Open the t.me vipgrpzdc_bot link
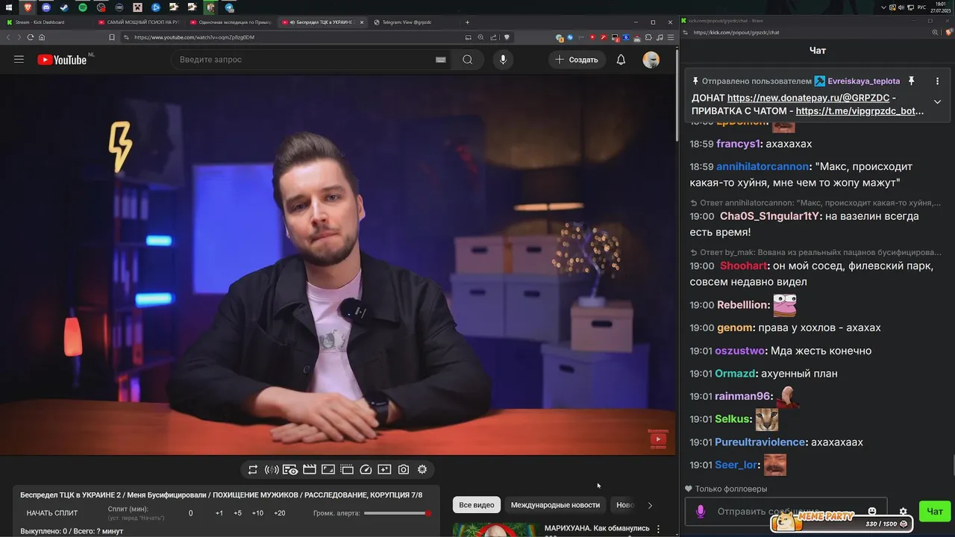 click(x=859, y=111)
